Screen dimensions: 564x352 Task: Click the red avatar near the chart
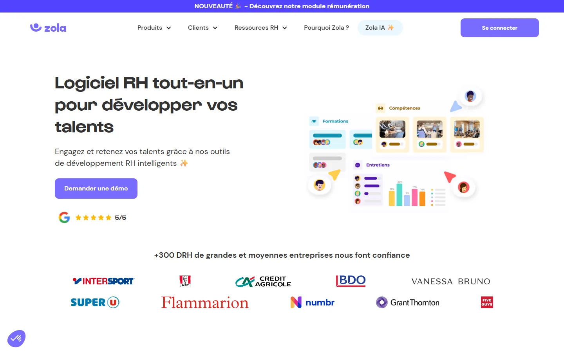(x=464, y=187)
